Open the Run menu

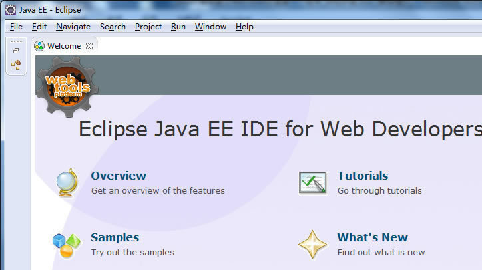point(178,27)
